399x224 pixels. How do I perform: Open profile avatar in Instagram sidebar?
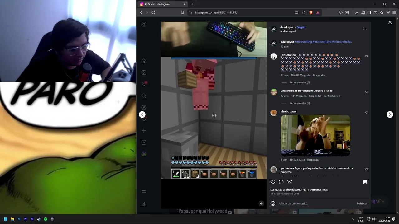pos(144,154)
